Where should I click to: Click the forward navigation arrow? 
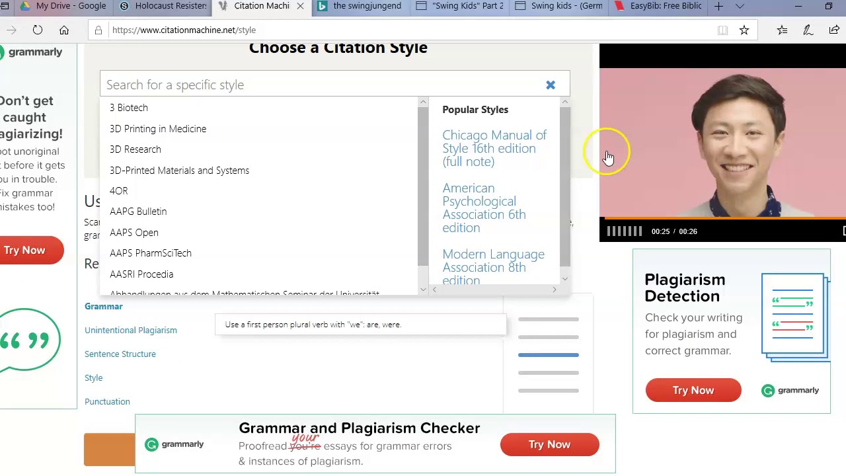[x=11, y=30]
